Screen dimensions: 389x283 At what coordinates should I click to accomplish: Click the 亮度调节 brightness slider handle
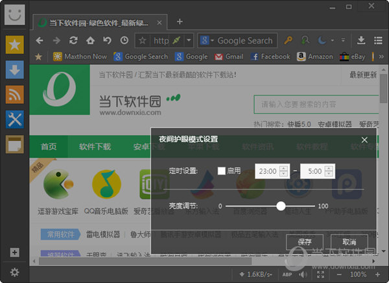tap(281, 206)
